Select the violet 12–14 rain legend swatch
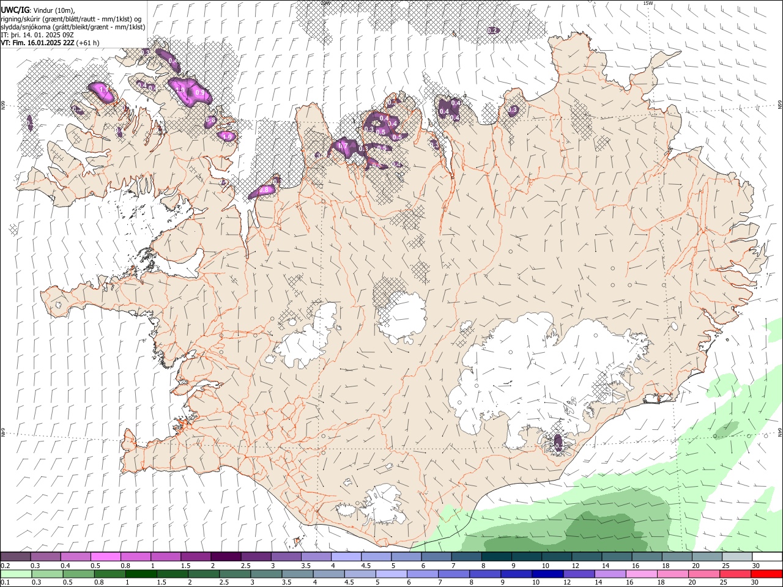783x587 pixels. coord(579,574)
